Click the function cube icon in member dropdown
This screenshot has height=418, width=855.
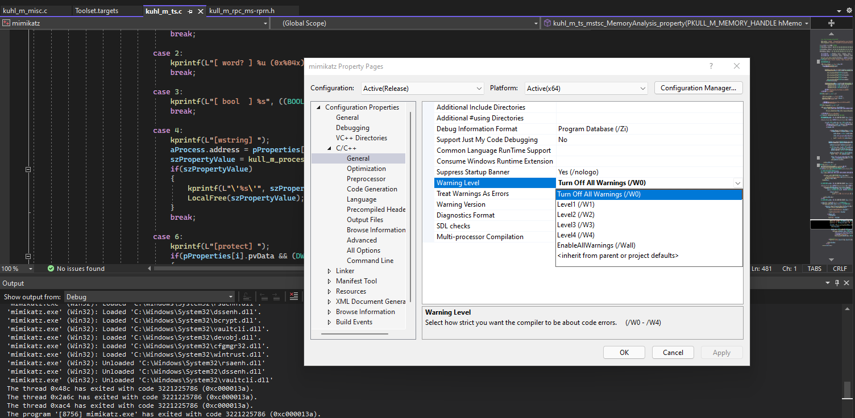(x=547, y=23)
